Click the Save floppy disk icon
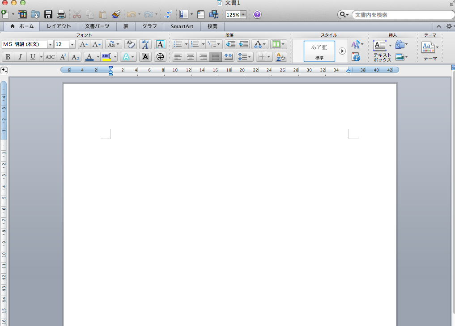 pyautogui.click(x=48, y=14)
